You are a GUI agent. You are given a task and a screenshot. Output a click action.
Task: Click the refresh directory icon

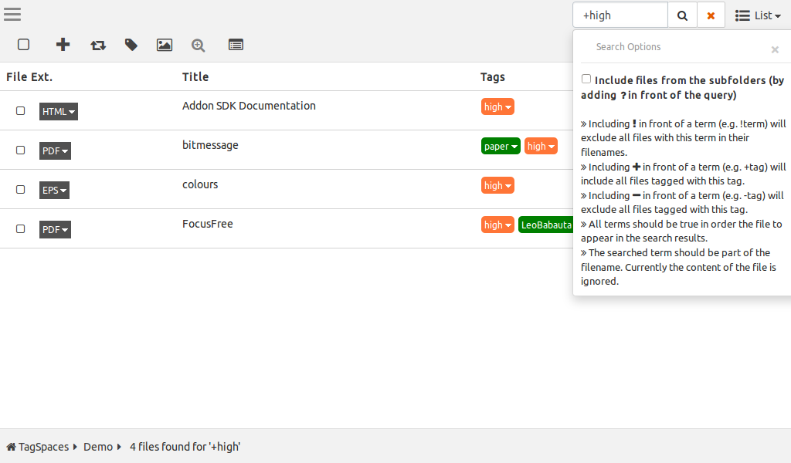click(x=98, y=45)
